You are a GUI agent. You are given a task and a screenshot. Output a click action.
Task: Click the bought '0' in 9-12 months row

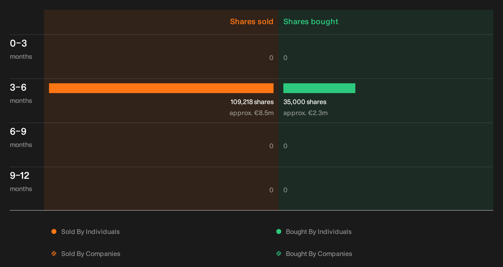click(x=286, y=190)
